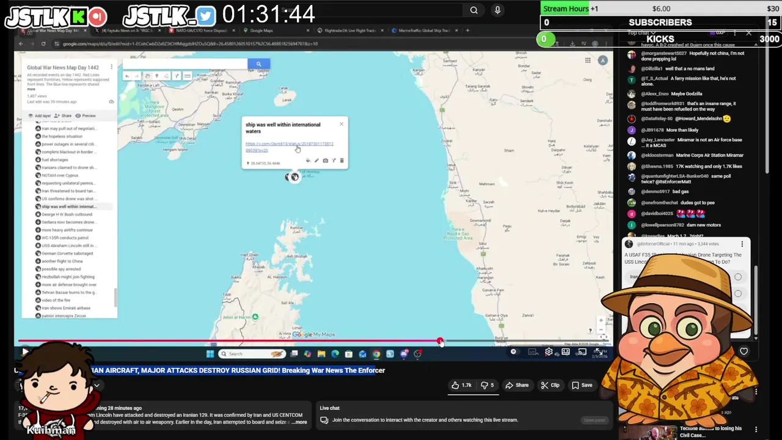Click the Redo arrow in My Maps toolbar
This screenshot has width=782, height=440.
click(137, 76)
